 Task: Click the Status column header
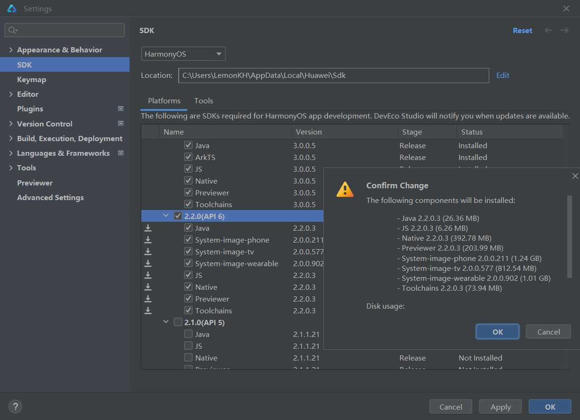(510, 132)
